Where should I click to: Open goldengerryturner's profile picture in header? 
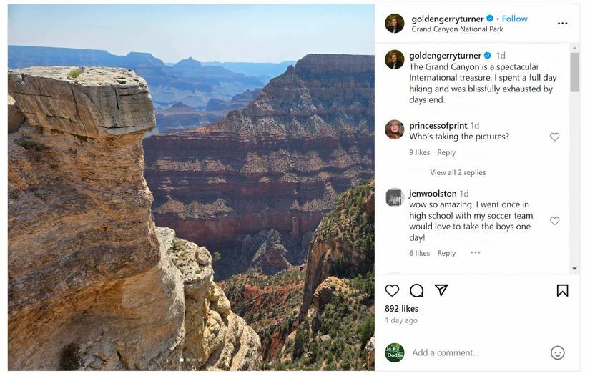(395, 24)
